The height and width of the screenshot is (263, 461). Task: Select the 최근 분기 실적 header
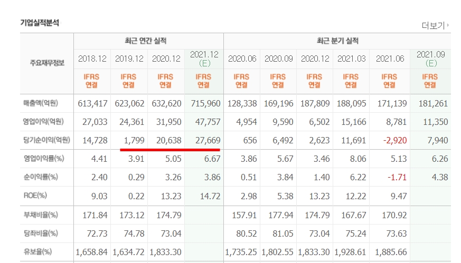[337, 41]
